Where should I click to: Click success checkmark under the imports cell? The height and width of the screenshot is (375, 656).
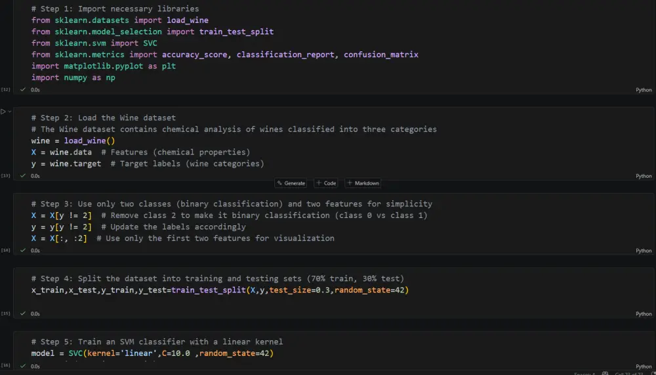23,89
